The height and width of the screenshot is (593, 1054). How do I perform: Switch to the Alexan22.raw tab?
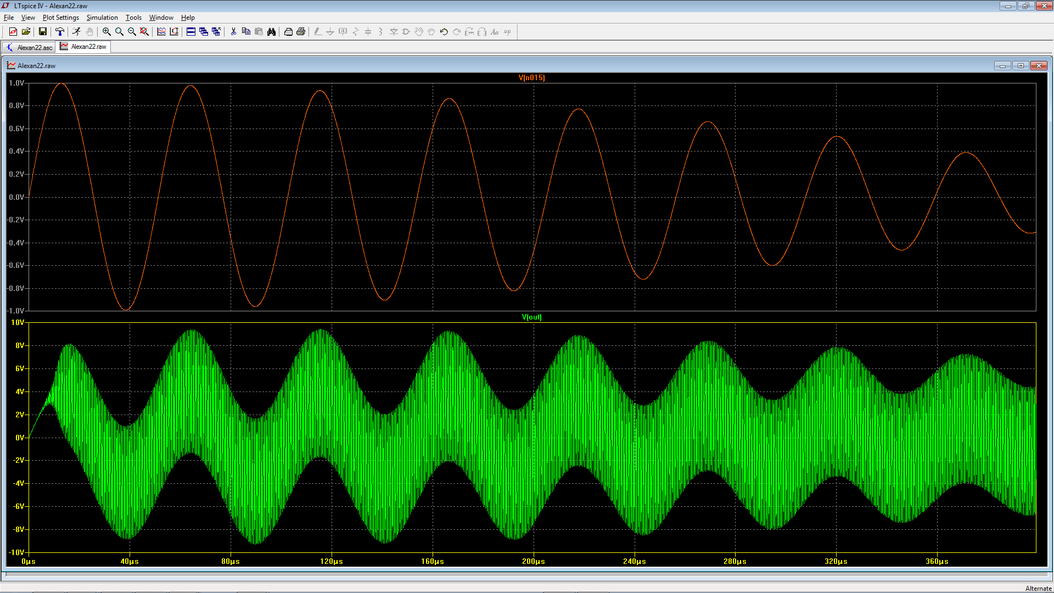(x=83, y=47)
